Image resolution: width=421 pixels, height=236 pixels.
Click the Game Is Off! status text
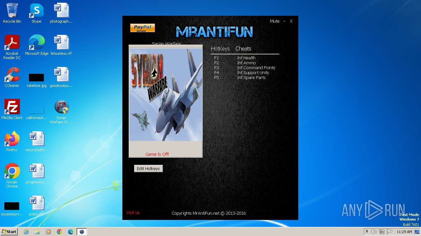pos(157,154)
